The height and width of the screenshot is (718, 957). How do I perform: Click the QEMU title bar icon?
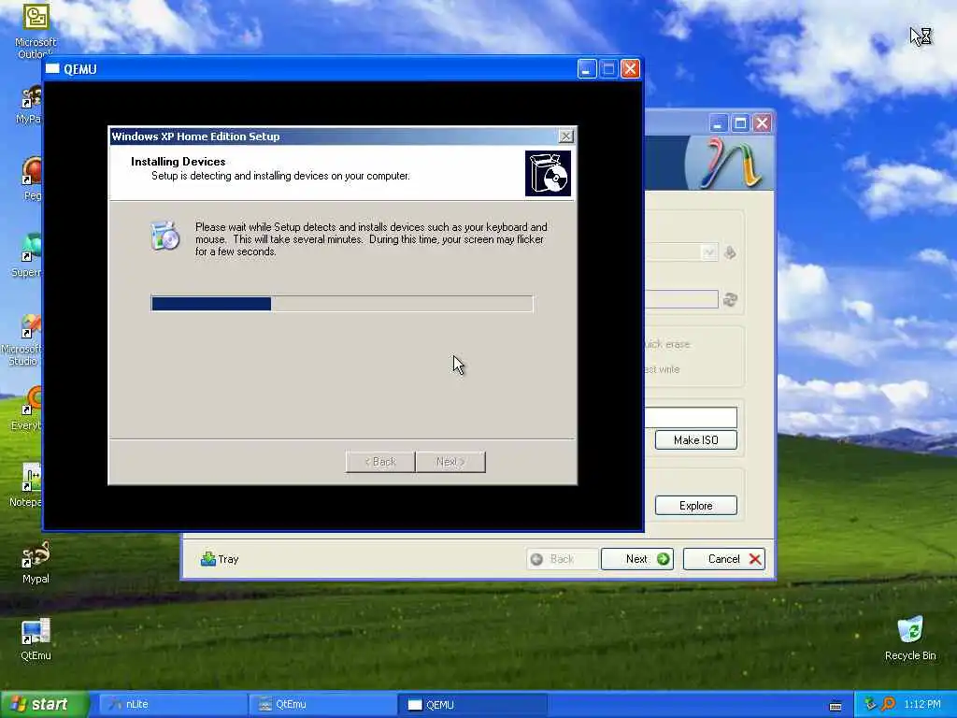[x=52, y=68]
